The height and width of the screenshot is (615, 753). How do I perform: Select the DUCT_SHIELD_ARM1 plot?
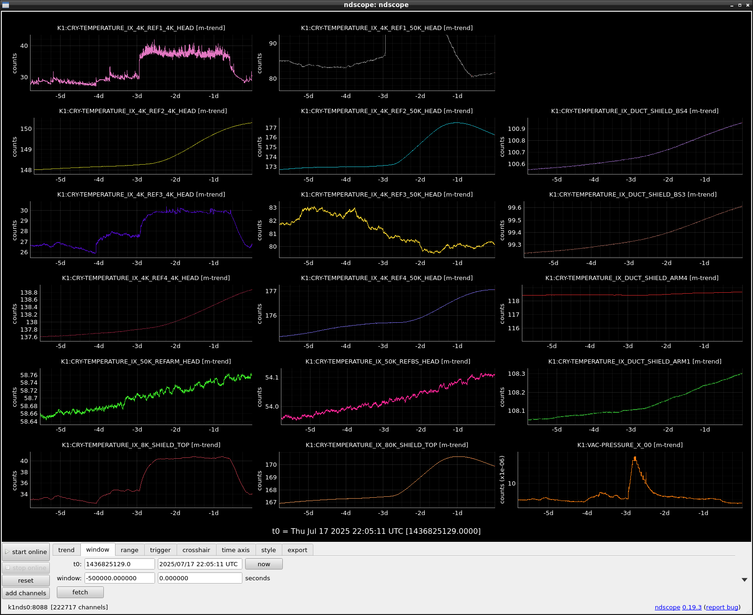tap(635, 396)
